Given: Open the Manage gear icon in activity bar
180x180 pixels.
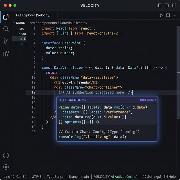Looking at the screenshot, I should pyautogui.click(x=6, y=167).
